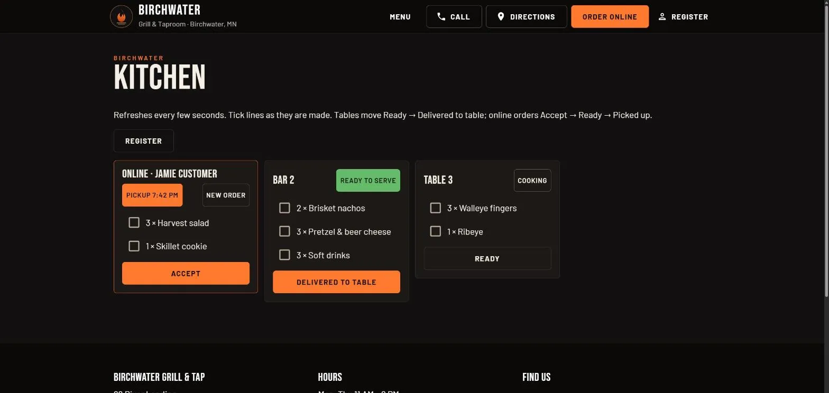Check off Pretzel & beer cheese line
The image size is (829, 393).
(284, 231)
